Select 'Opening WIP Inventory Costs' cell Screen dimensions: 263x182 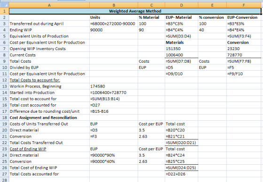pyautogui.click(x=49, y=49)
